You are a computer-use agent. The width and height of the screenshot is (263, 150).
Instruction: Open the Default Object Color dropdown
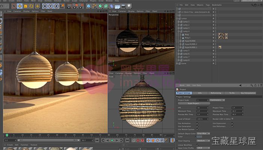pos(203,133)
